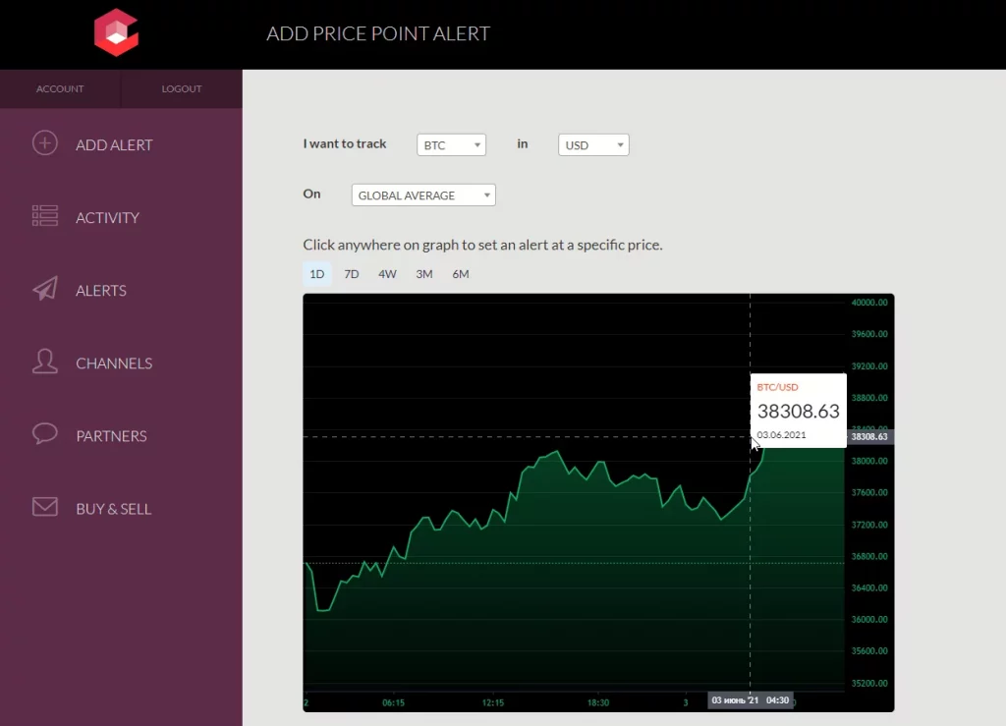Open the USD currency dropdown
The width and height of the screenshot is (1006, 726).
[x=593, y=145]
